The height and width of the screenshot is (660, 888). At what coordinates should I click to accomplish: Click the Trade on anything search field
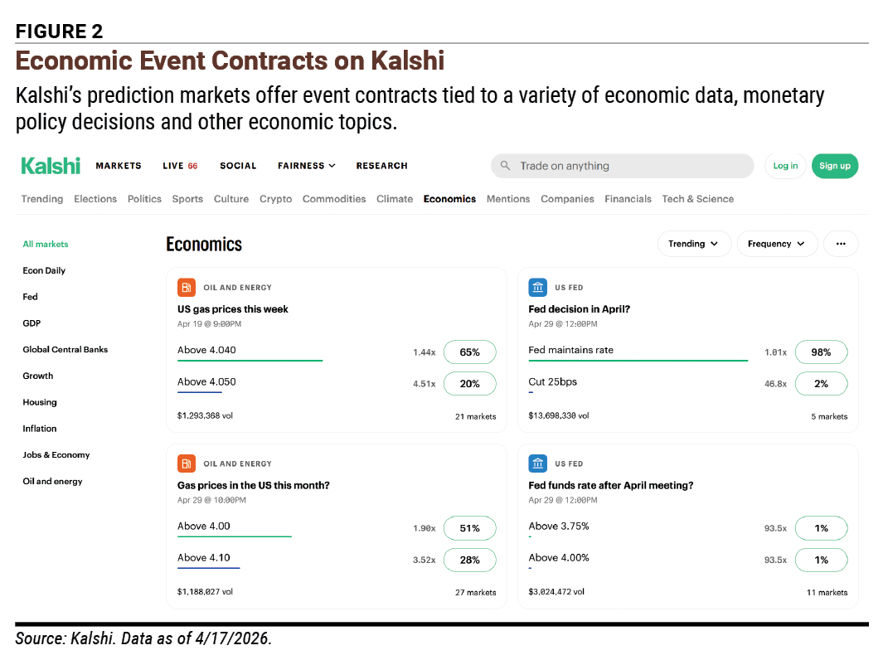click(x=622, y=166)
